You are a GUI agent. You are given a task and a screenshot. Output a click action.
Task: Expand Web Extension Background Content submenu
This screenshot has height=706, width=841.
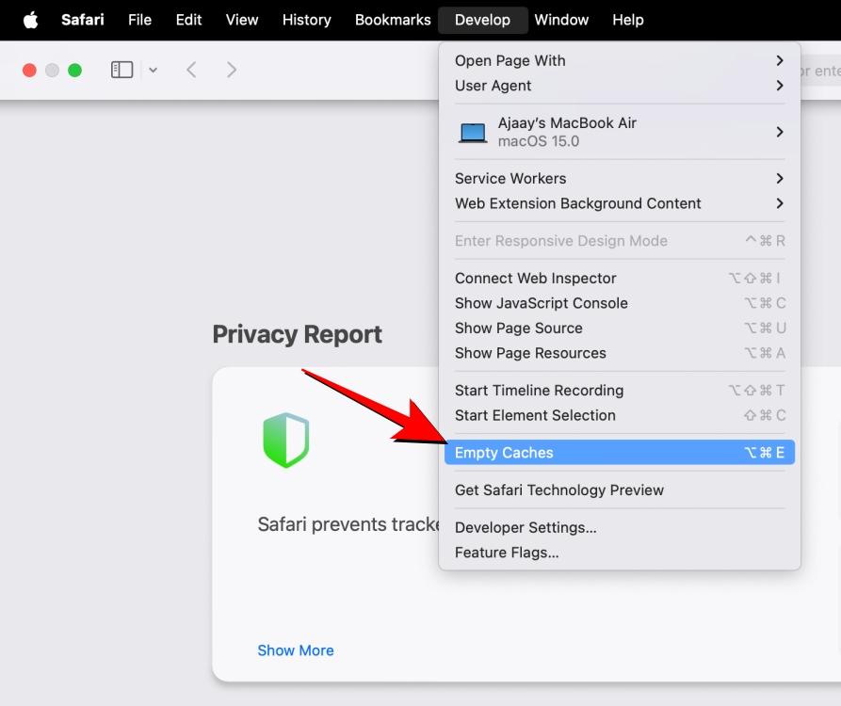pos(620,203)
